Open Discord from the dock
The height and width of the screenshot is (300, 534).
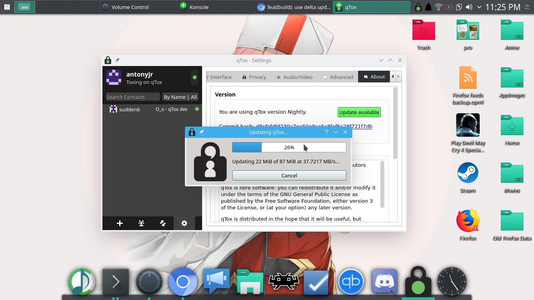point(384,281)
